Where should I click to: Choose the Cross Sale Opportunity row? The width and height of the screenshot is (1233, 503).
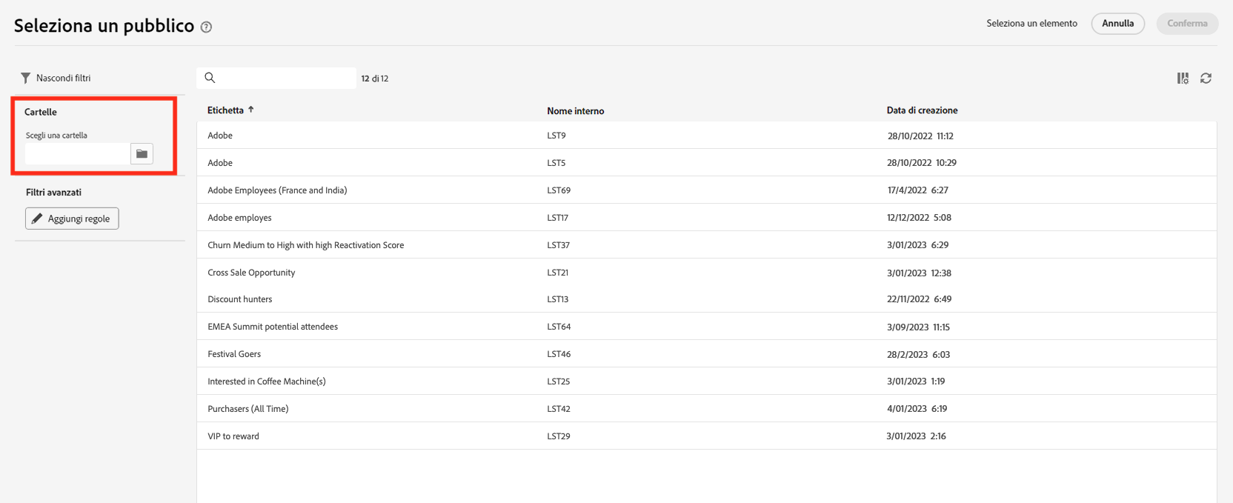[x=251, y=273]
